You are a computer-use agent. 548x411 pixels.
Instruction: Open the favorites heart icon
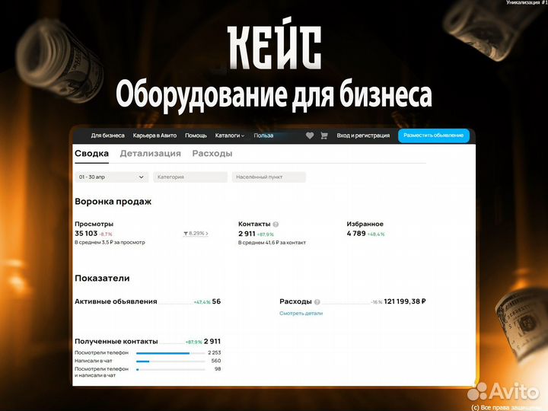click(310, 135)
